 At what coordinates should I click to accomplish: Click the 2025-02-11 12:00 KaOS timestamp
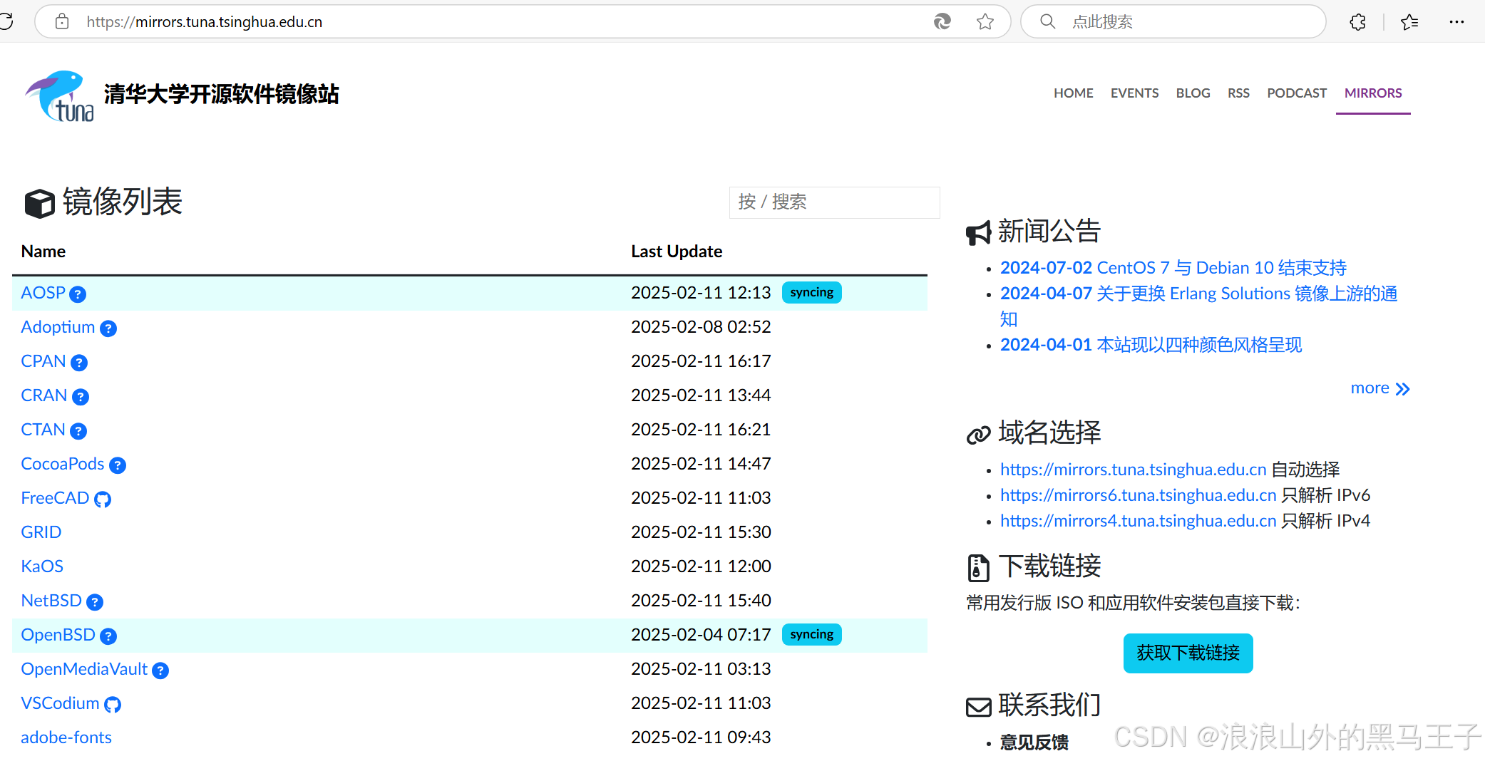pos(701,566)
